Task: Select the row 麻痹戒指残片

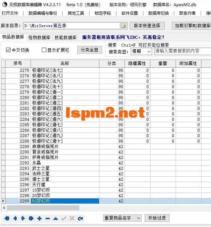Action: coord(106,146)
